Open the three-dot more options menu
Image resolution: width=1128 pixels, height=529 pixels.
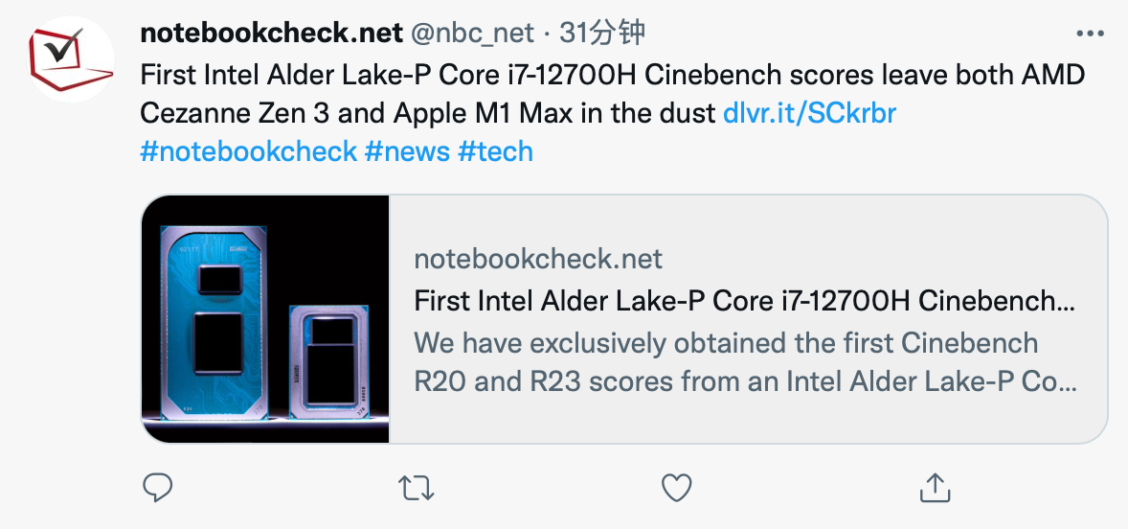point(1092,34)
